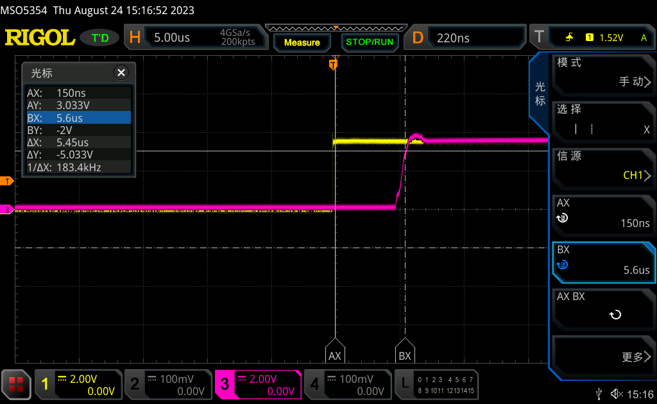Open the 模式 手动 mode selector

tap(603, 75)
